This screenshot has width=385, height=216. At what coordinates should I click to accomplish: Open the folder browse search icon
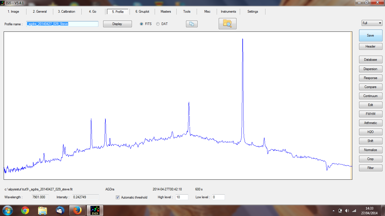tap(227, 24)
